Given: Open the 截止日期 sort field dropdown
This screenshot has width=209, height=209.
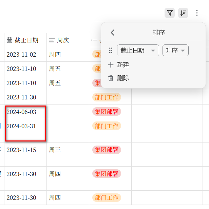Looking at the screenshot, I should (x=138, y=50).
